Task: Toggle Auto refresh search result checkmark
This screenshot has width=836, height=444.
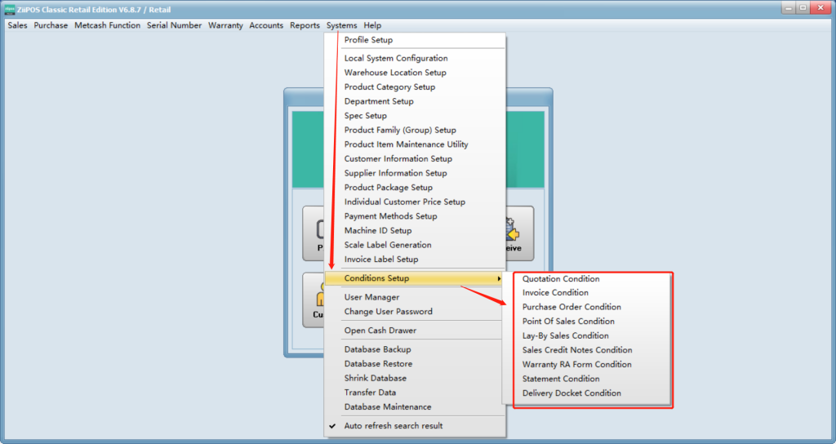Action: tap(332, 425)
